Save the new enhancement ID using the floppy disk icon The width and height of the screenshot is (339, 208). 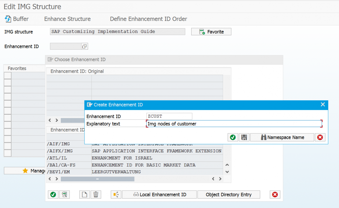click(244, 137)
